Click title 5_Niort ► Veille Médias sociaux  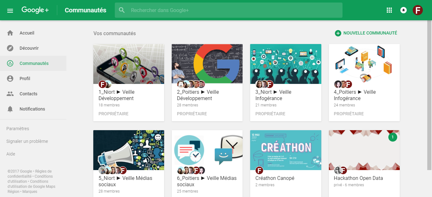pos(125,181)
